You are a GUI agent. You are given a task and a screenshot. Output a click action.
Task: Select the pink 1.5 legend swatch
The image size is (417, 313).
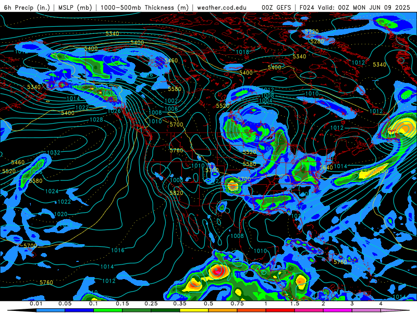(309, 310)
